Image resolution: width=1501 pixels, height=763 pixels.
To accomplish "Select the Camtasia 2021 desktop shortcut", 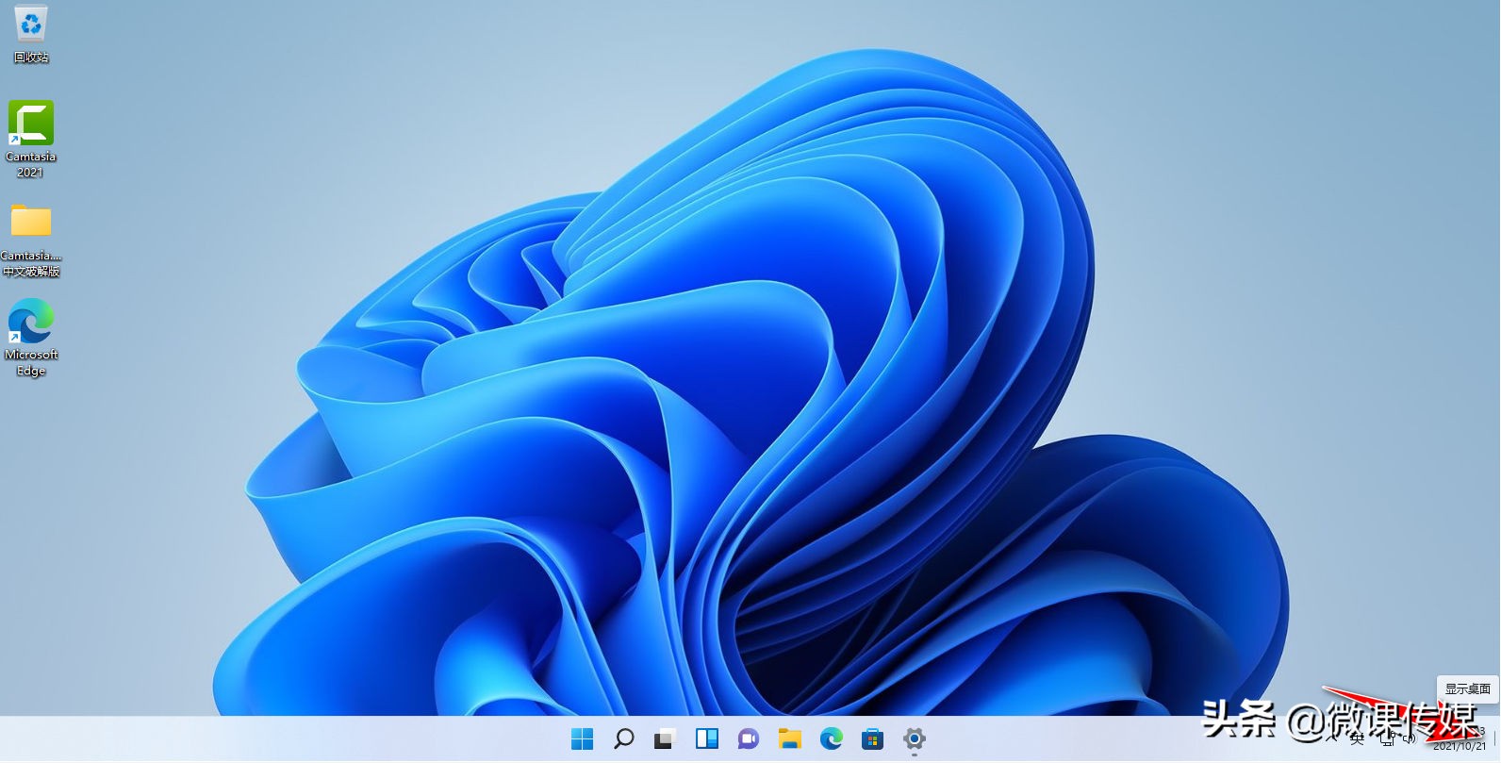I will coord(31,140).
